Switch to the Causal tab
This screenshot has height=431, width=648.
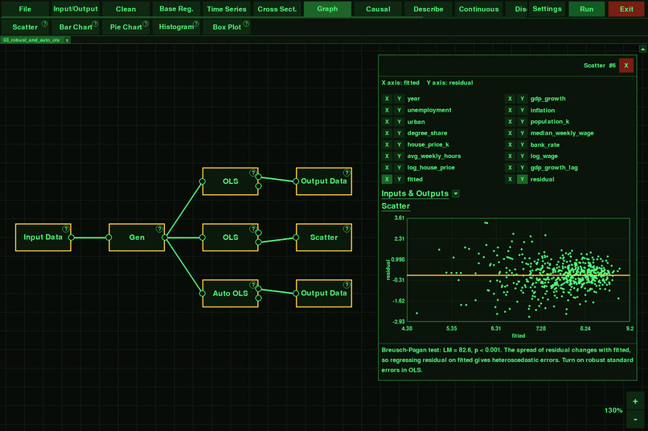tap(378, 9)
